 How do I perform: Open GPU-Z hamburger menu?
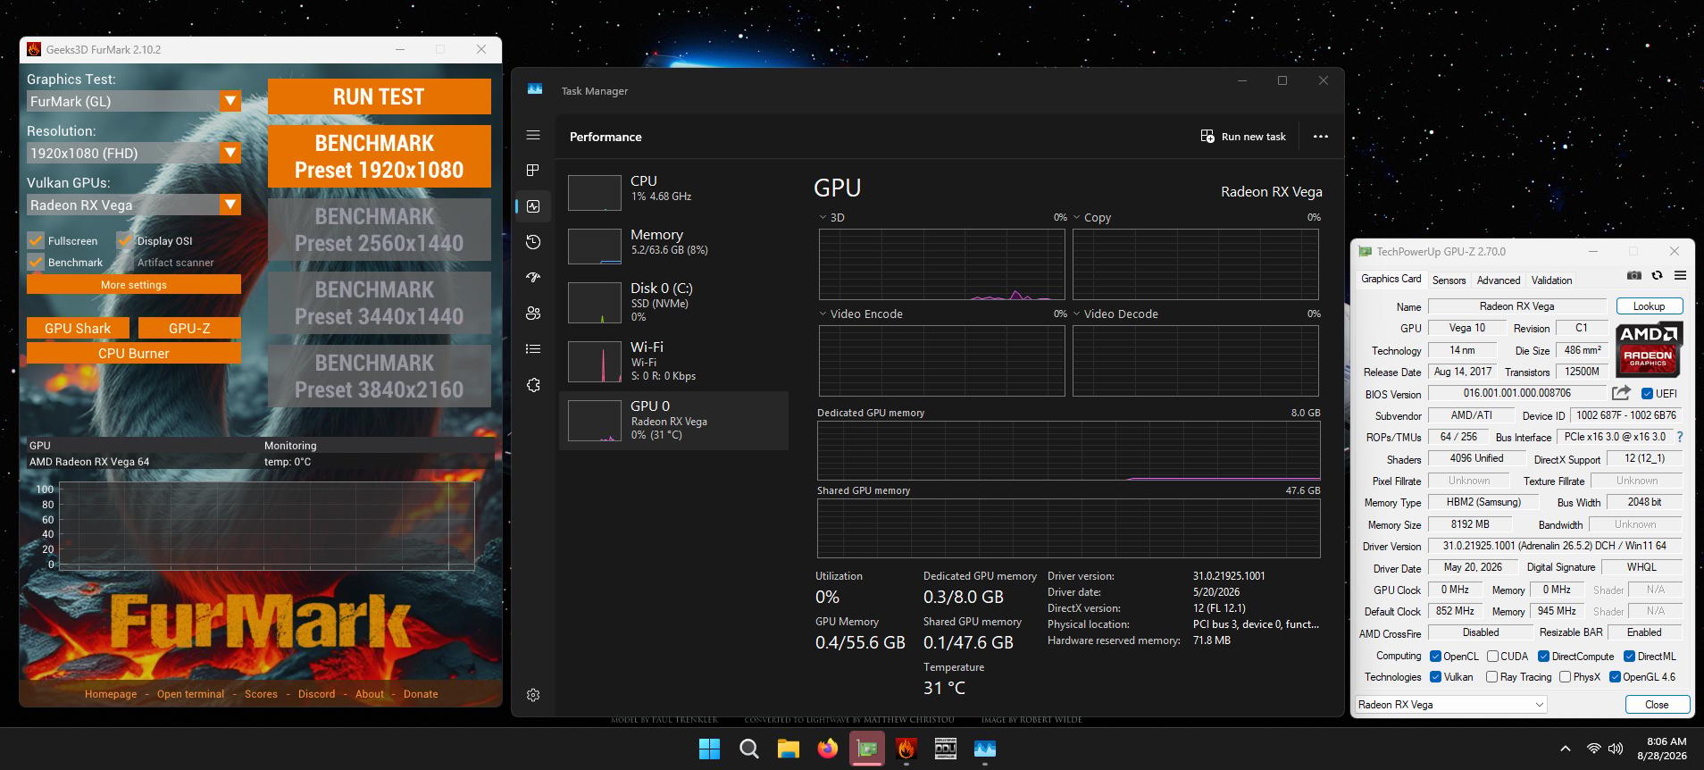click(1680, 276)
